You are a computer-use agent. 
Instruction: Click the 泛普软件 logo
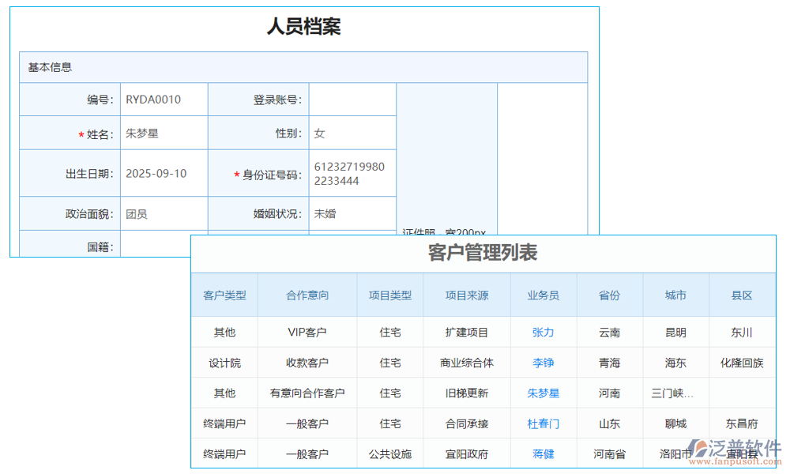click(x=735, y=446)
